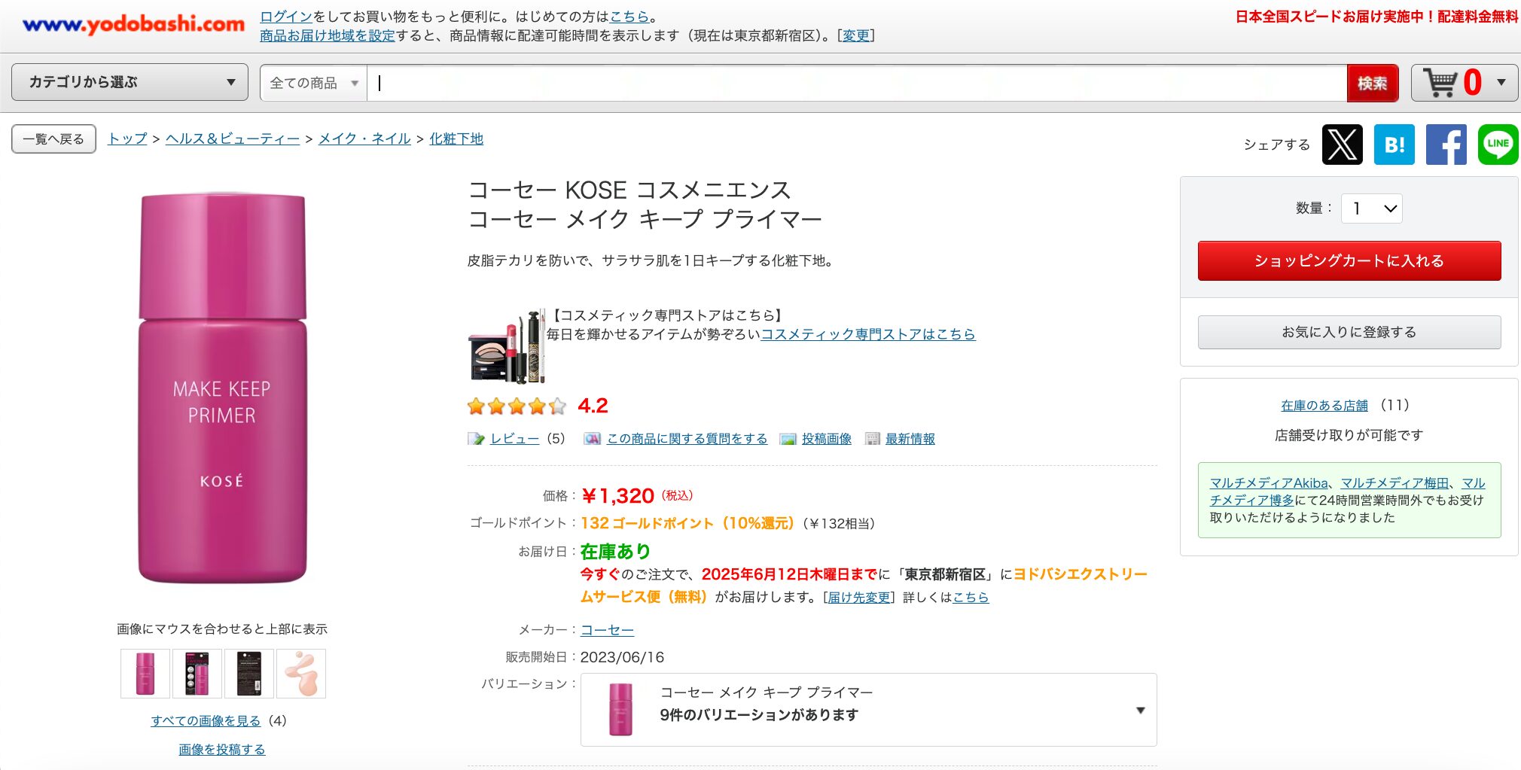Image resolution: width=1521 pixels, height=770 pixels.
Task: Click the ¥1,320 price text
Action: (x=617, y=496)
